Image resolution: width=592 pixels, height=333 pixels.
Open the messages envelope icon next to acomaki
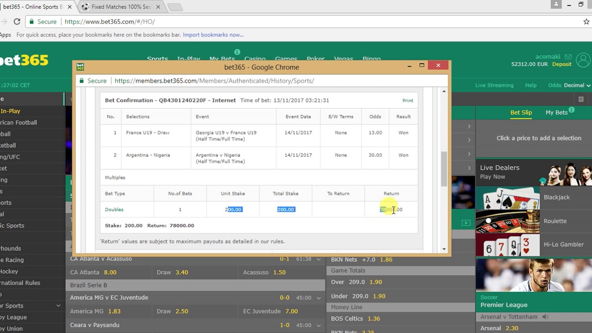pos(568,57)
